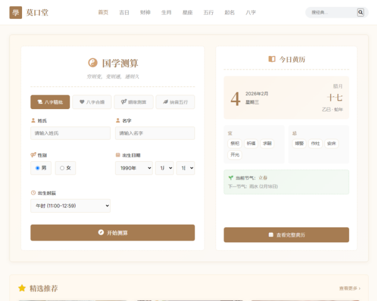Open the 星座 navigation menu item

(x=187, y=12)
